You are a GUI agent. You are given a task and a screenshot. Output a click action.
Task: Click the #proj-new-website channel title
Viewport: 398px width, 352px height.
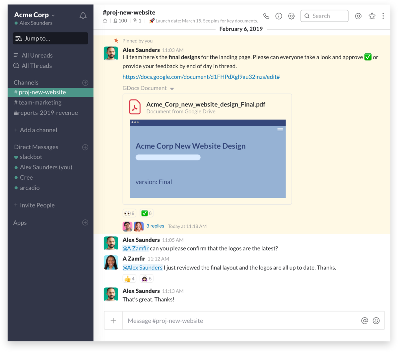click(129, 12)
